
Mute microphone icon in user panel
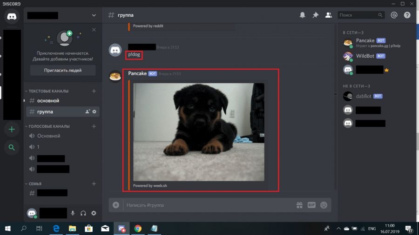73,213
